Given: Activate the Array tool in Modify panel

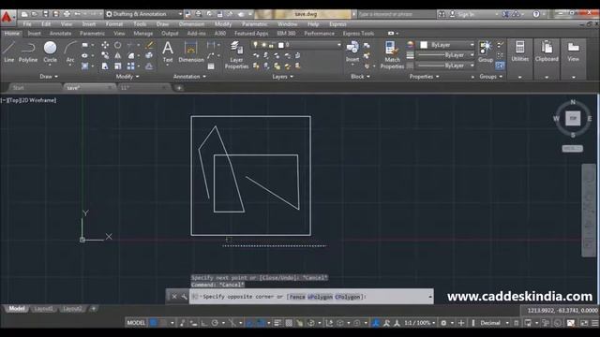Looking at the screenshot, I should point(131,66).
